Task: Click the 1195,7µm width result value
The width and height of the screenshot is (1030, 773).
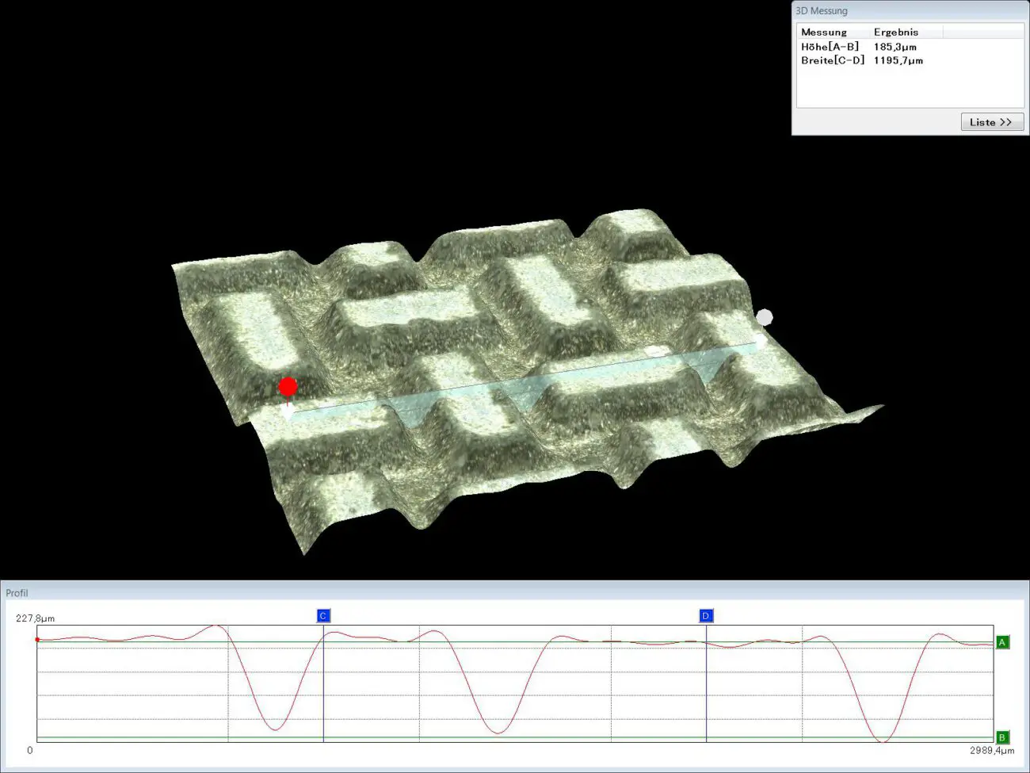Action: [x=898, y=60]
